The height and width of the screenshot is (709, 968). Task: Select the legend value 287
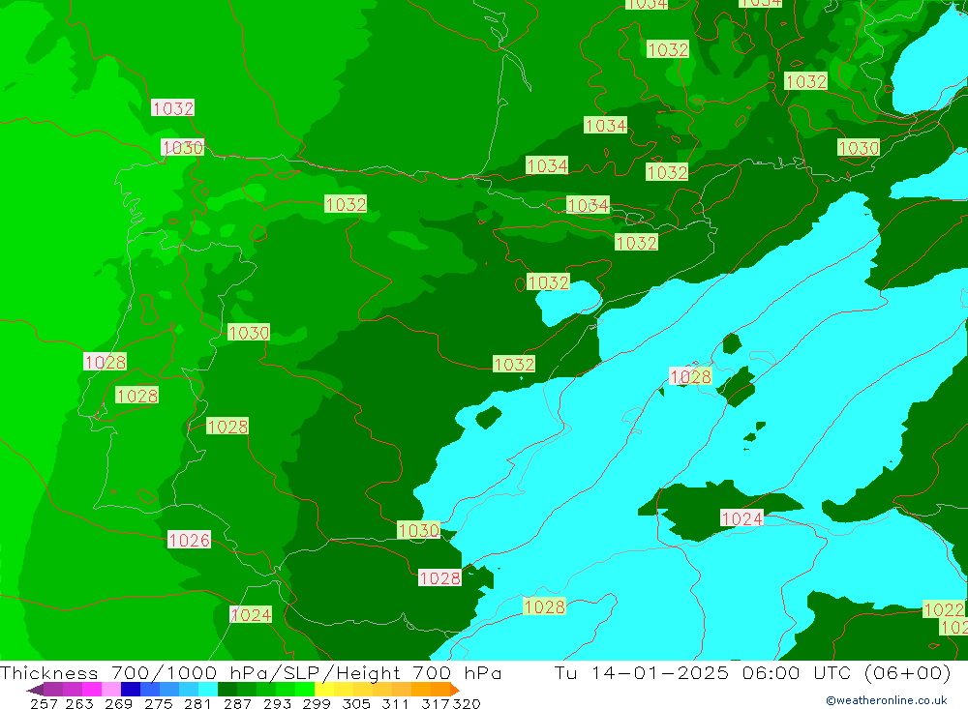(237, 703)
